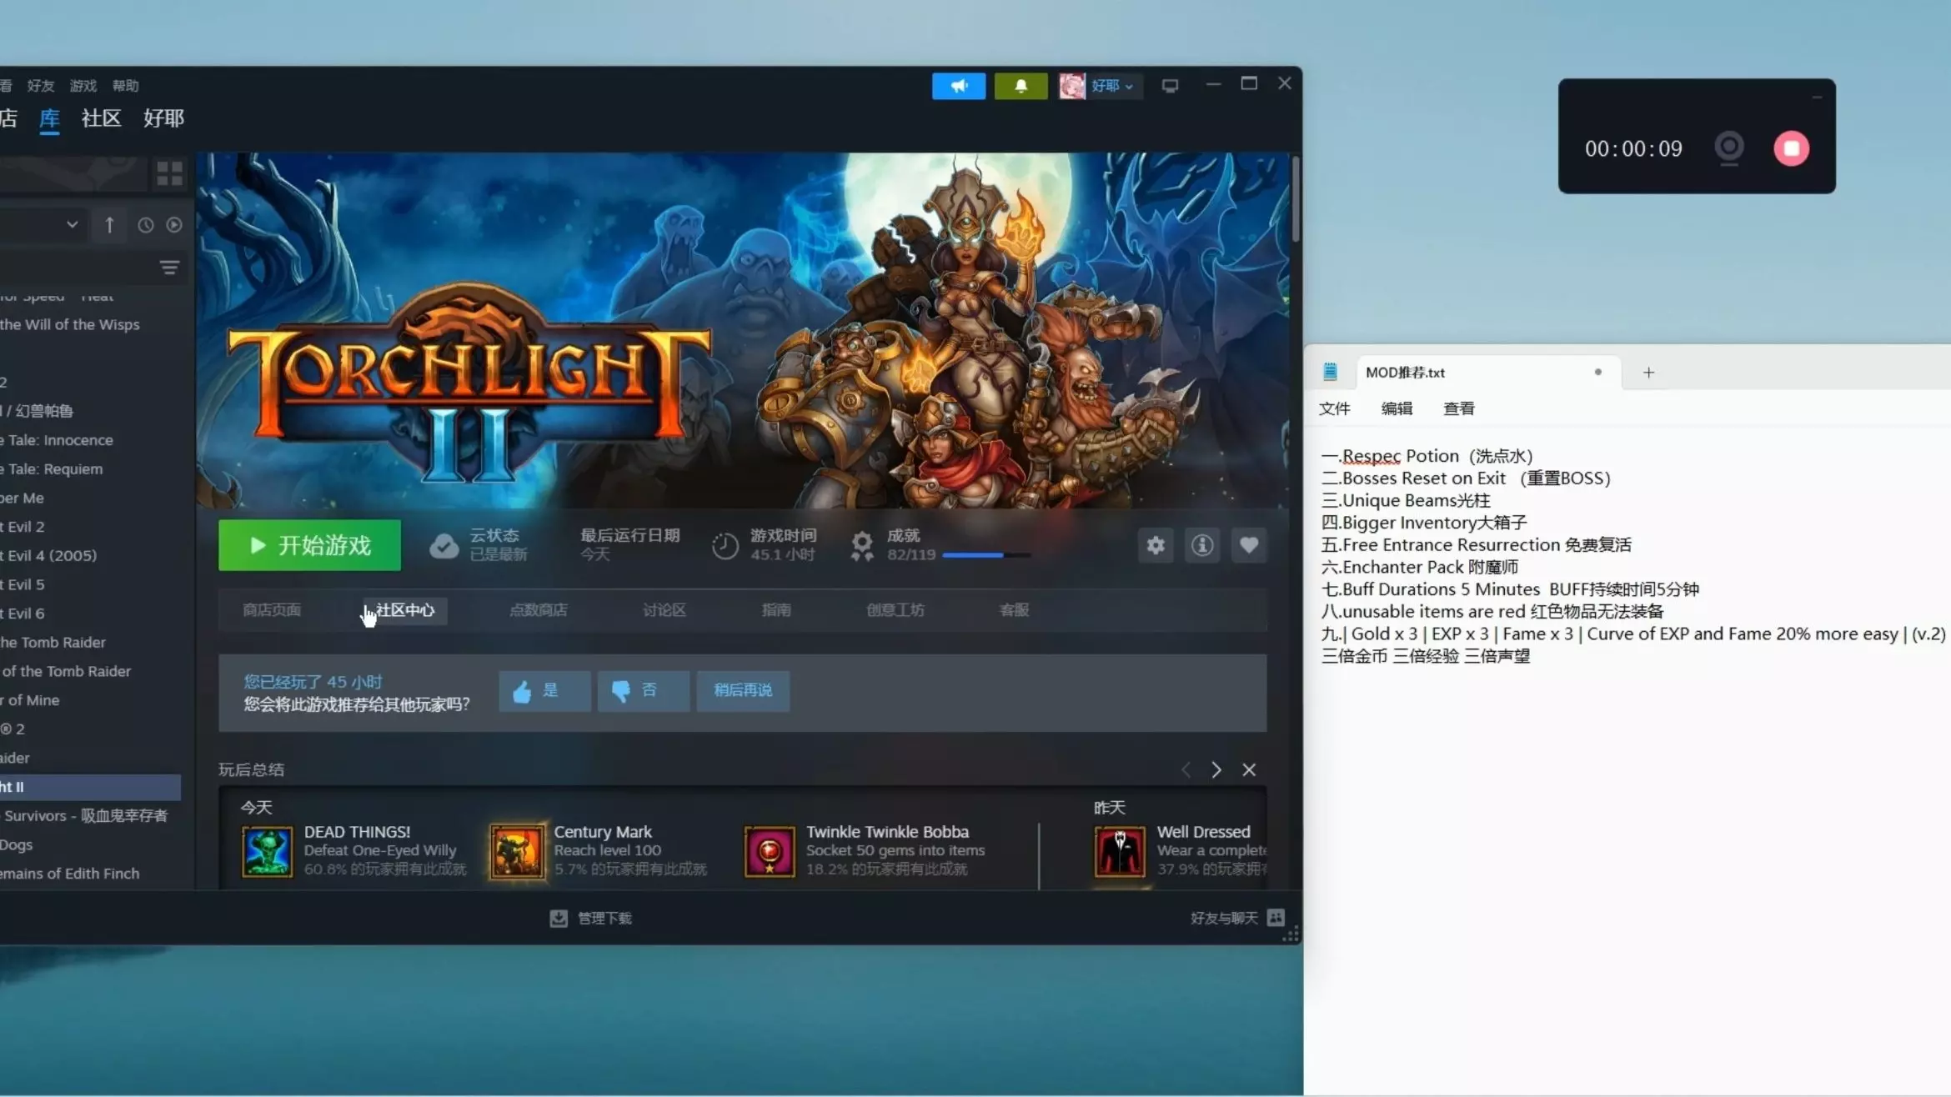Click the achievements progress bar

[x=986, y=555]
